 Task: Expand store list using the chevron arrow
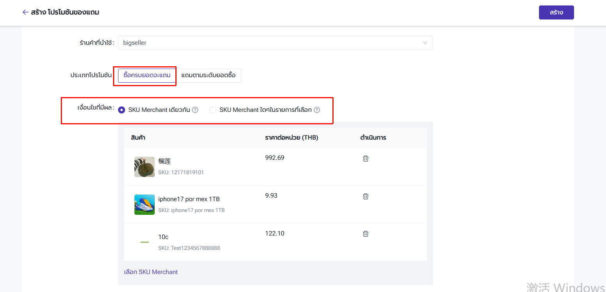pyautogui.click(x=425, y=43)
